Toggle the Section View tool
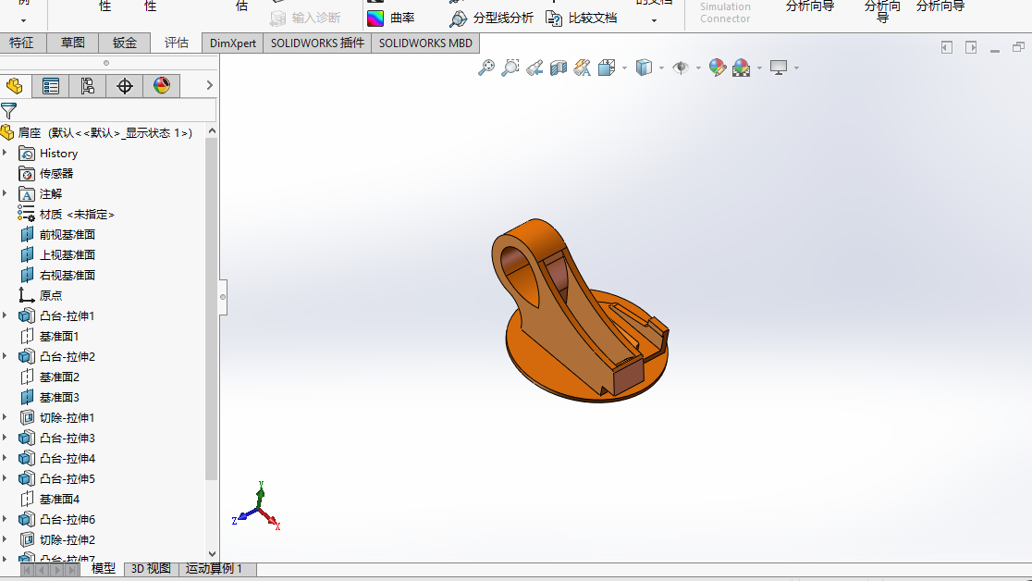The height and width of the screenshot is (581, 1032). (558, 68)
